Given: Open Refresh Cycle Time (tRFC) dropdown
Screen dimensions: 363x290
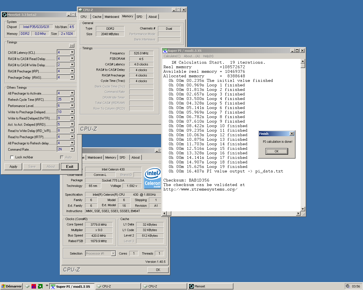Looking at the screenshot, I should (72, 99).
